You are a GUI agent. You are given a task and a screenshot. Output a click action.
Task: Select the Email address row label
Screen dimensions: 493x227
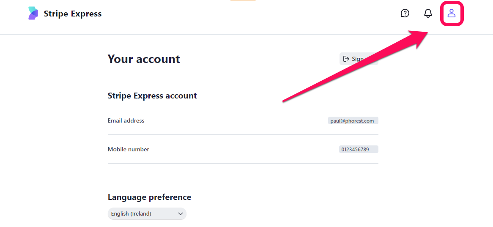126,121
